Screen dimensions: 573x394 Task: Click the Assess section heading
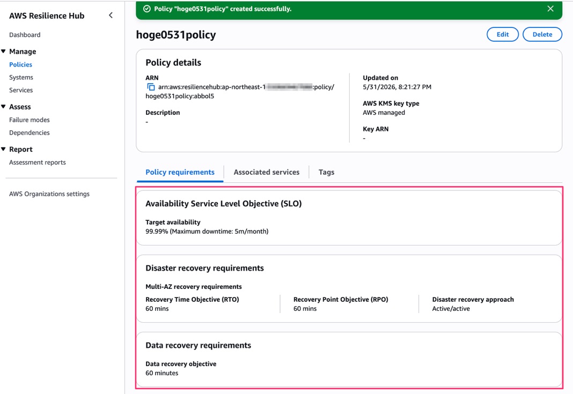(x=20, y=107)
